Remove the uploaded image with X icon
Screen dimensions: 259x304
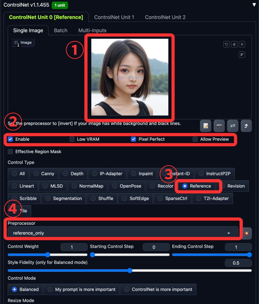coord(242,44)
